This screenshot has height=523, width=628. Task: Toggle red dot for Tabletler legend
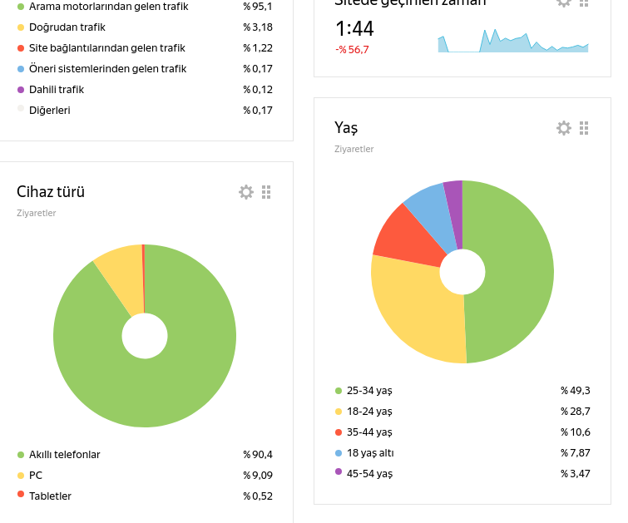point(21,494)
